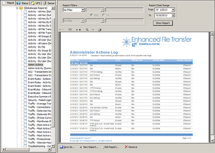Open the first filter operator dropdown
The height and width of the screenshot is (153, 215).
point(102,10)
